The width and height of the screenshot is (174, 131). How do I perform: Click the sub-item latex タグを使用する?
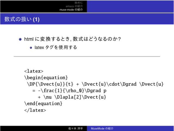click(56, 48)
